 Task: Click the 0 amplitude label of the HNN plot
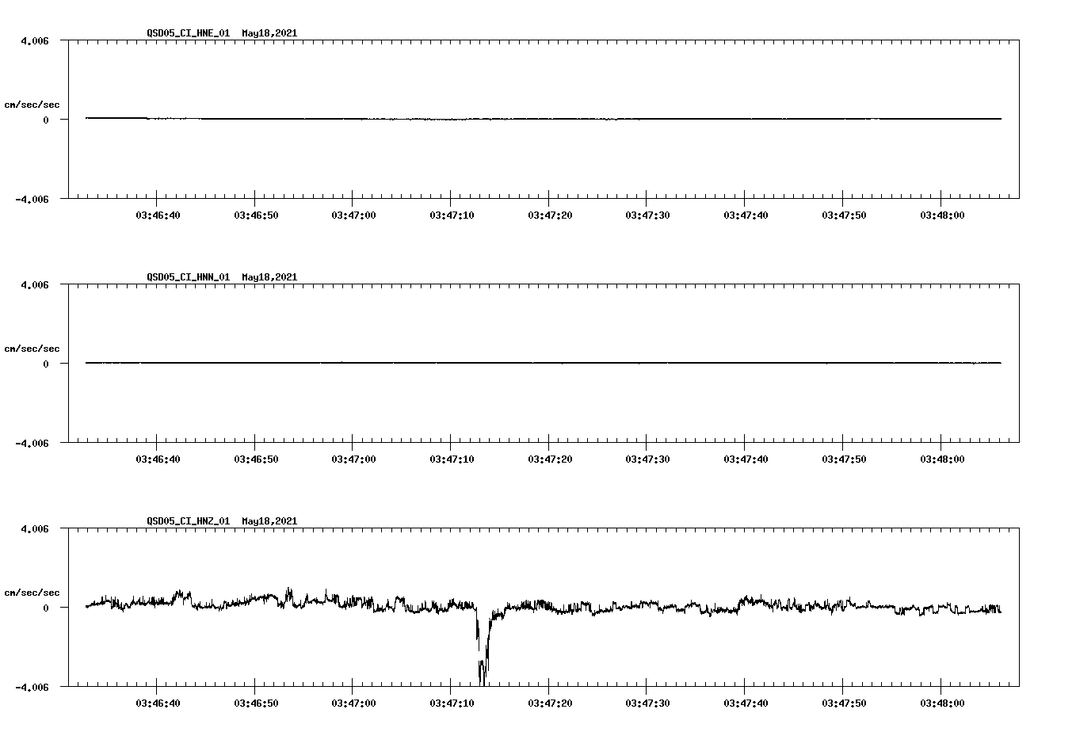pyautogui.click(x=46, y=363)
